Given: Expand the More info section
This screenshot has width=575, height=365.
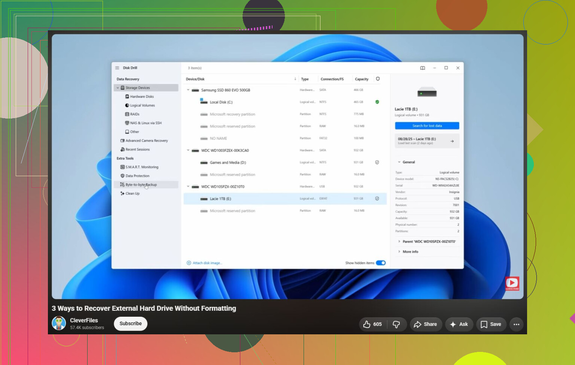Looking at the screenshot, I should point(410,252).
